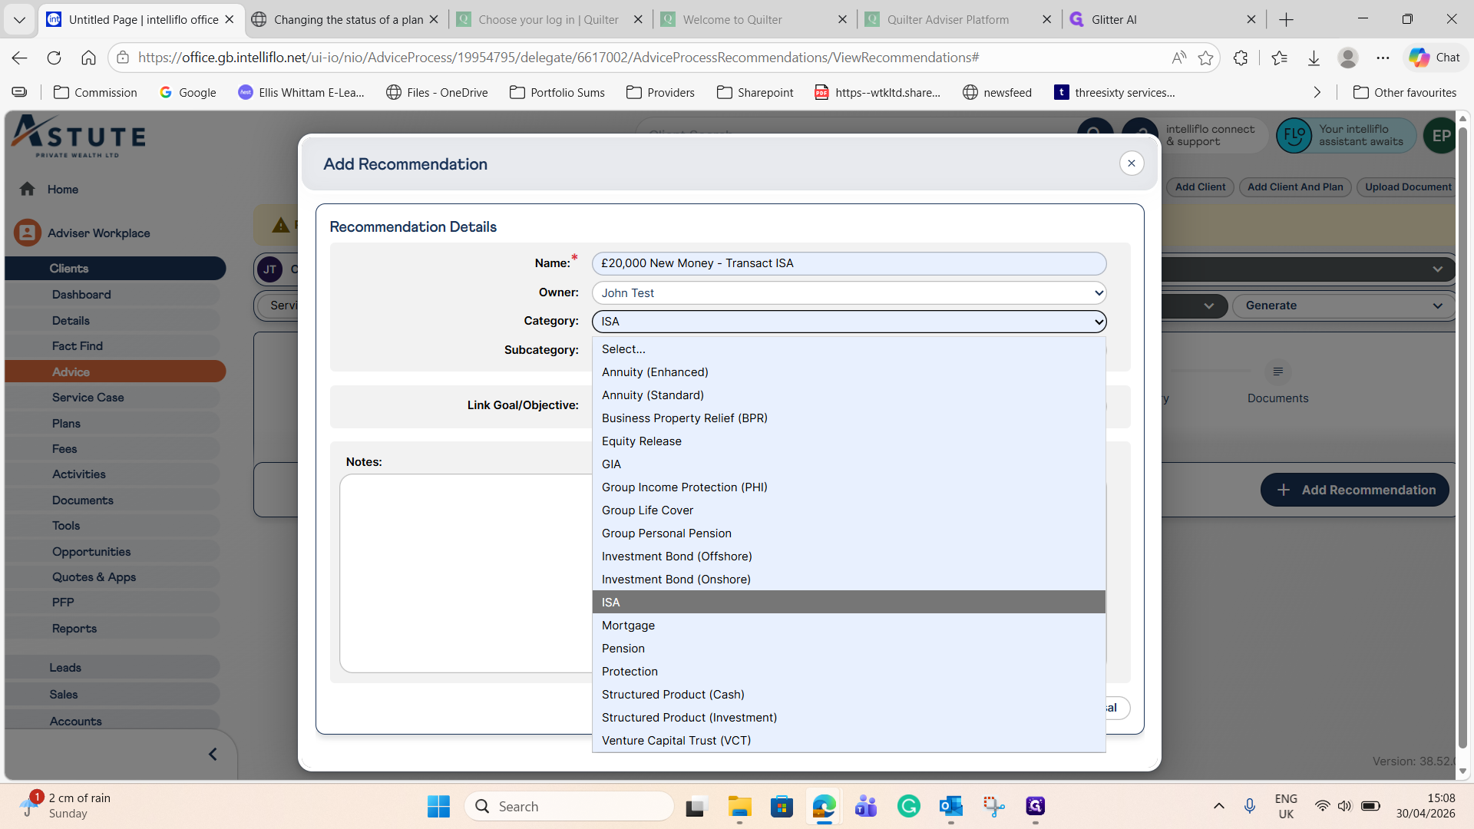Choose Mortgage category
1474x829 pixels.
849,625
